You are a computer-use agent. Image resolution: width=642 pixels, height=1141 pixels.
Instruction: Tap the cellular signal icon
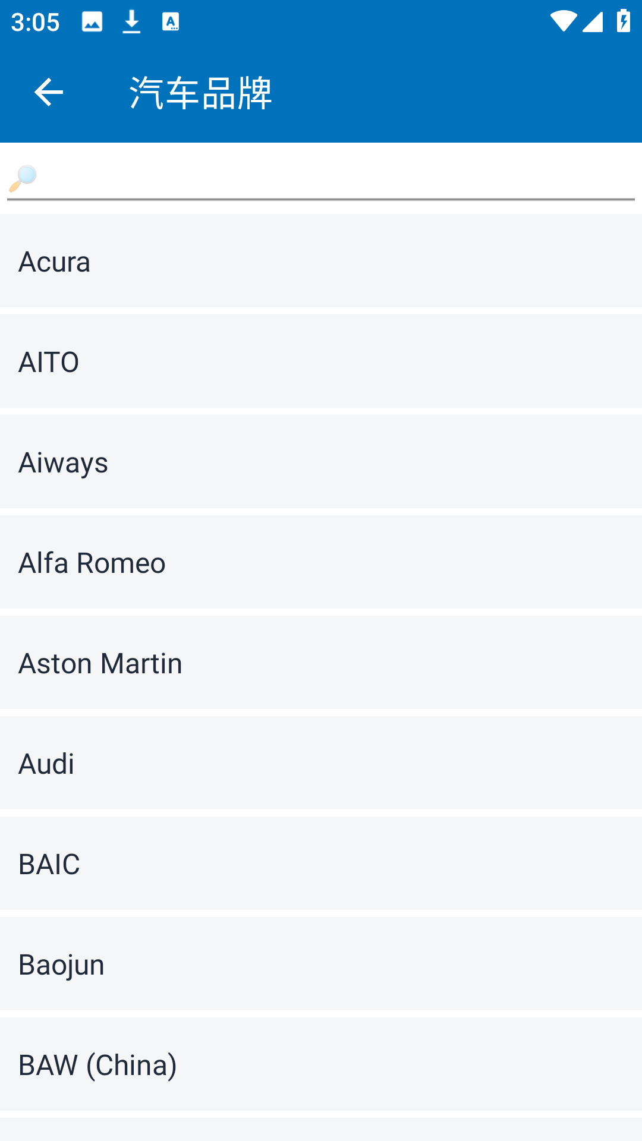pyautogui.click(x=593, y=22)
